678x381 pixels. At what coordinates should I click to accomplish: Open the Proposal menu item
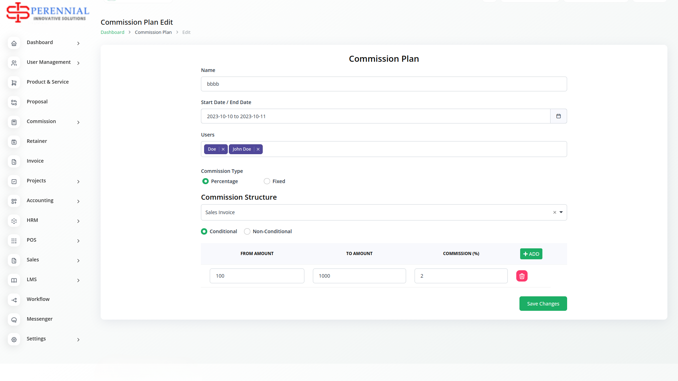click(37, 102)
